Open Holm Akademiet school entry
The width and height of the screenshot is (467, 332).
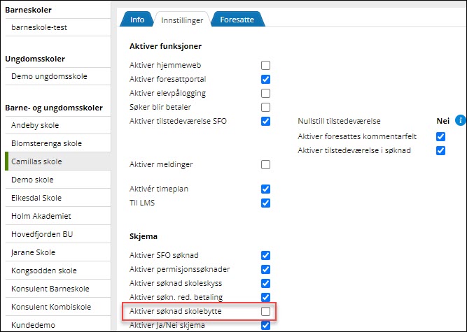pos(41,216)
